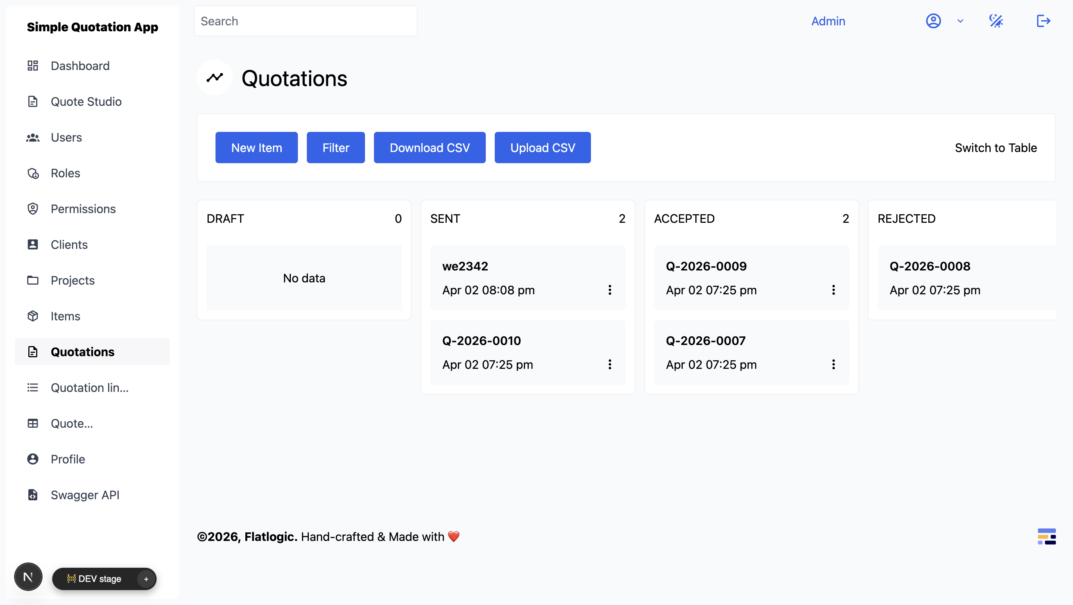Click the Permissions shield icon
The width and height of the screenshot is (1073, 605).
pyautogui.click(x=33, y=209)
